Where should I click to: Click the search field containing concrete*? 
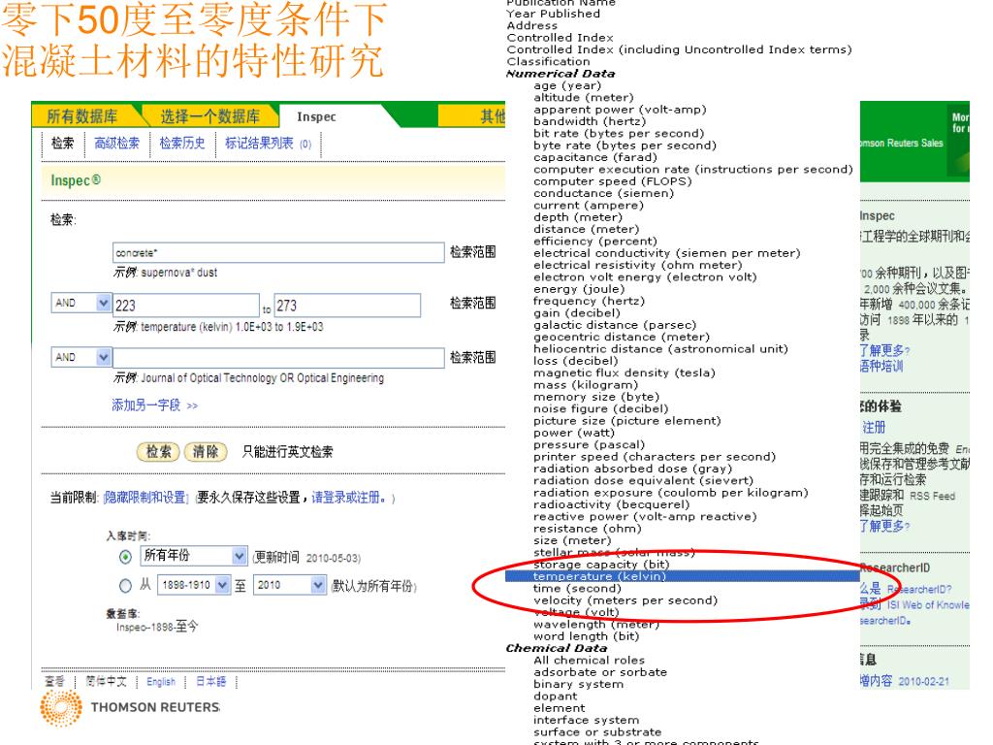278,252
